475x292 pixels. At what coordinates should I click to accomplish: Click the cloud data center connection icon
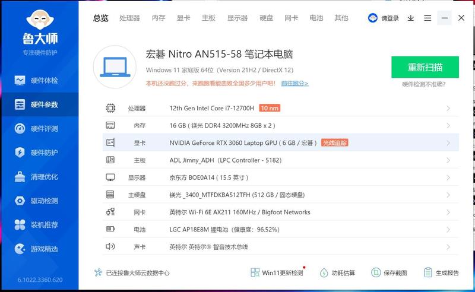pyautogui.click(x=98, y=272)
